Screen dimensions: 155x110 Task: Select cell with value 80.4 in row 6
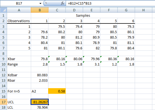(40, 43)
